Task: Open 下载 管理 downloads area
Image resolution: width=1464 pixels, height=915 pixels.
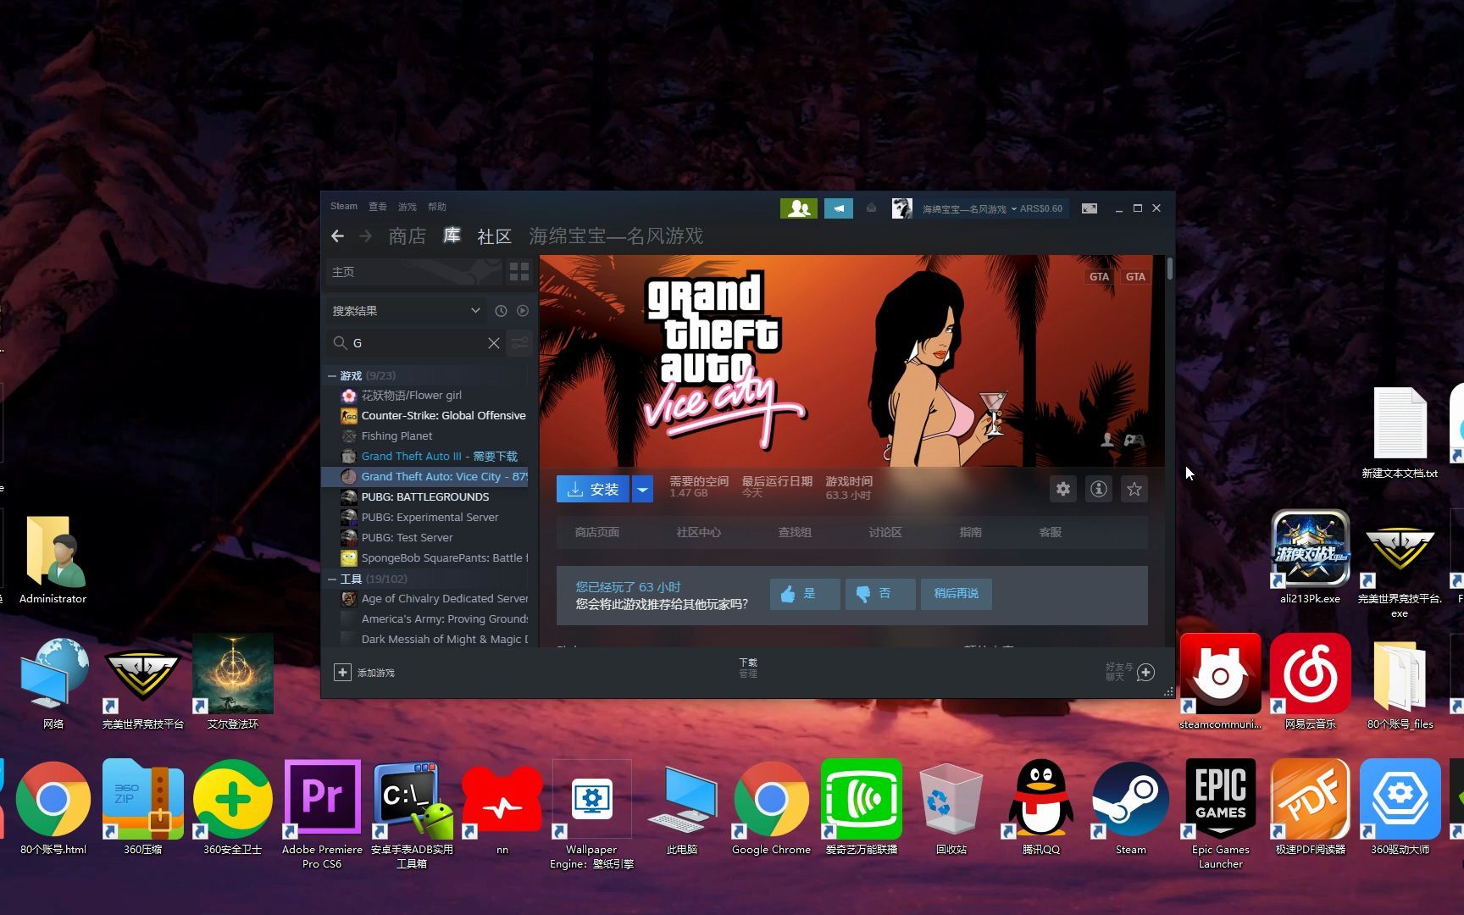Action: click(748, 668)
